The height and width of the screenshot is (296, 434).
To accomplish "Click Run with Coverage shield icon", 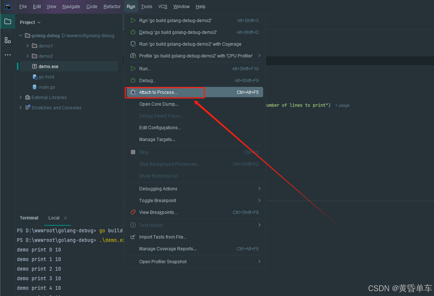I will coord(133,44).
